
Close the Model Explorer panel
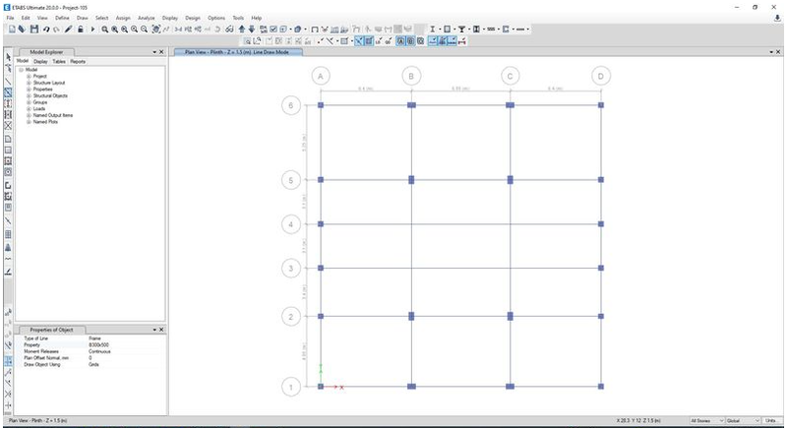click(x=161, y=52)
